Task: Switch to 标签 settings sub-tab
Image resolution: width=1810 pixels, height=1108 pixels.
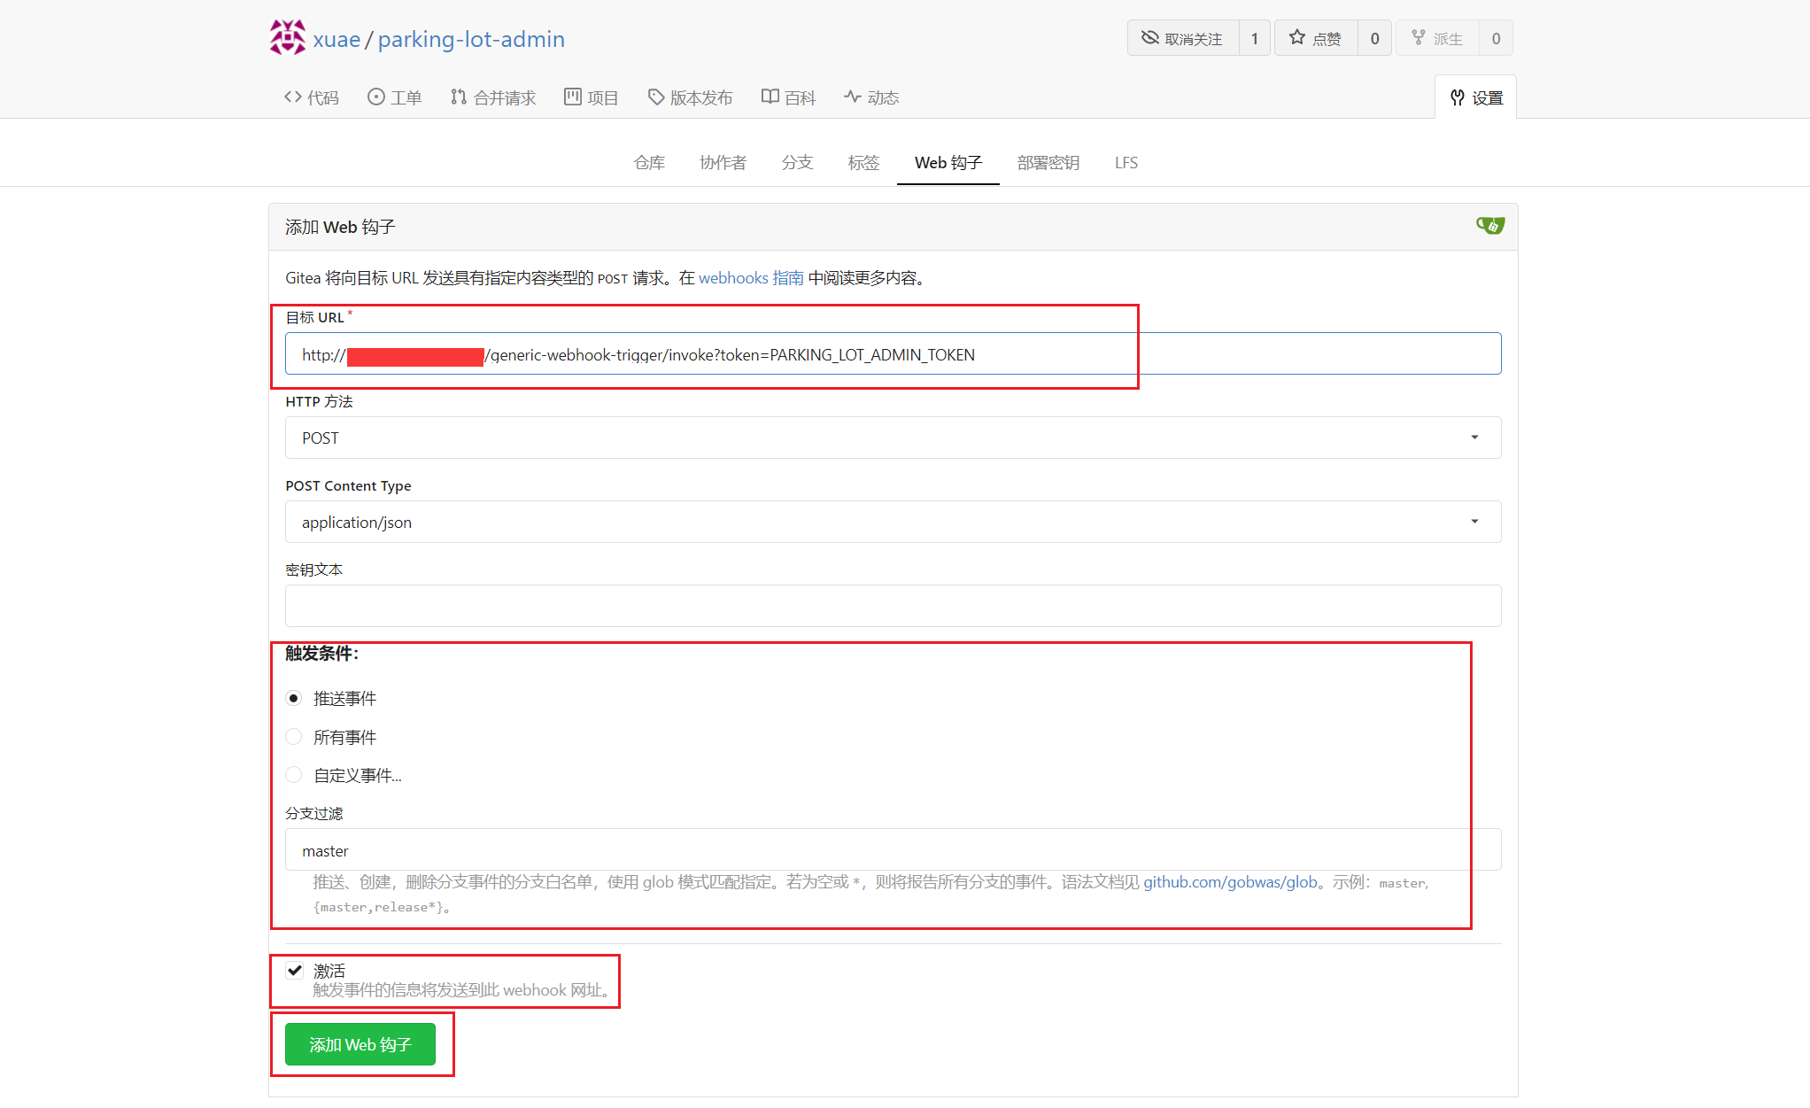Action: pos(863,163)
